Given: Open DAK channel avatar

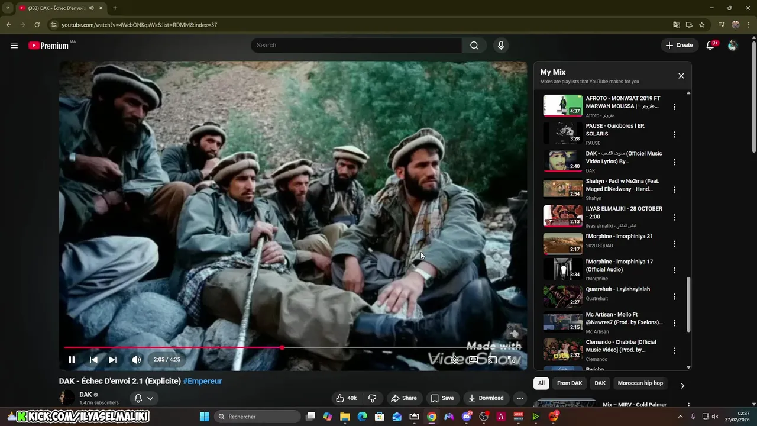Looking at the screenshot, I should pos(67,398).
